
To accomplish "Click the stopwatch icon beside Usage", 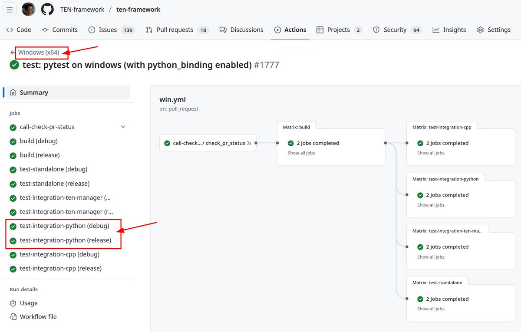I will 13,303.
